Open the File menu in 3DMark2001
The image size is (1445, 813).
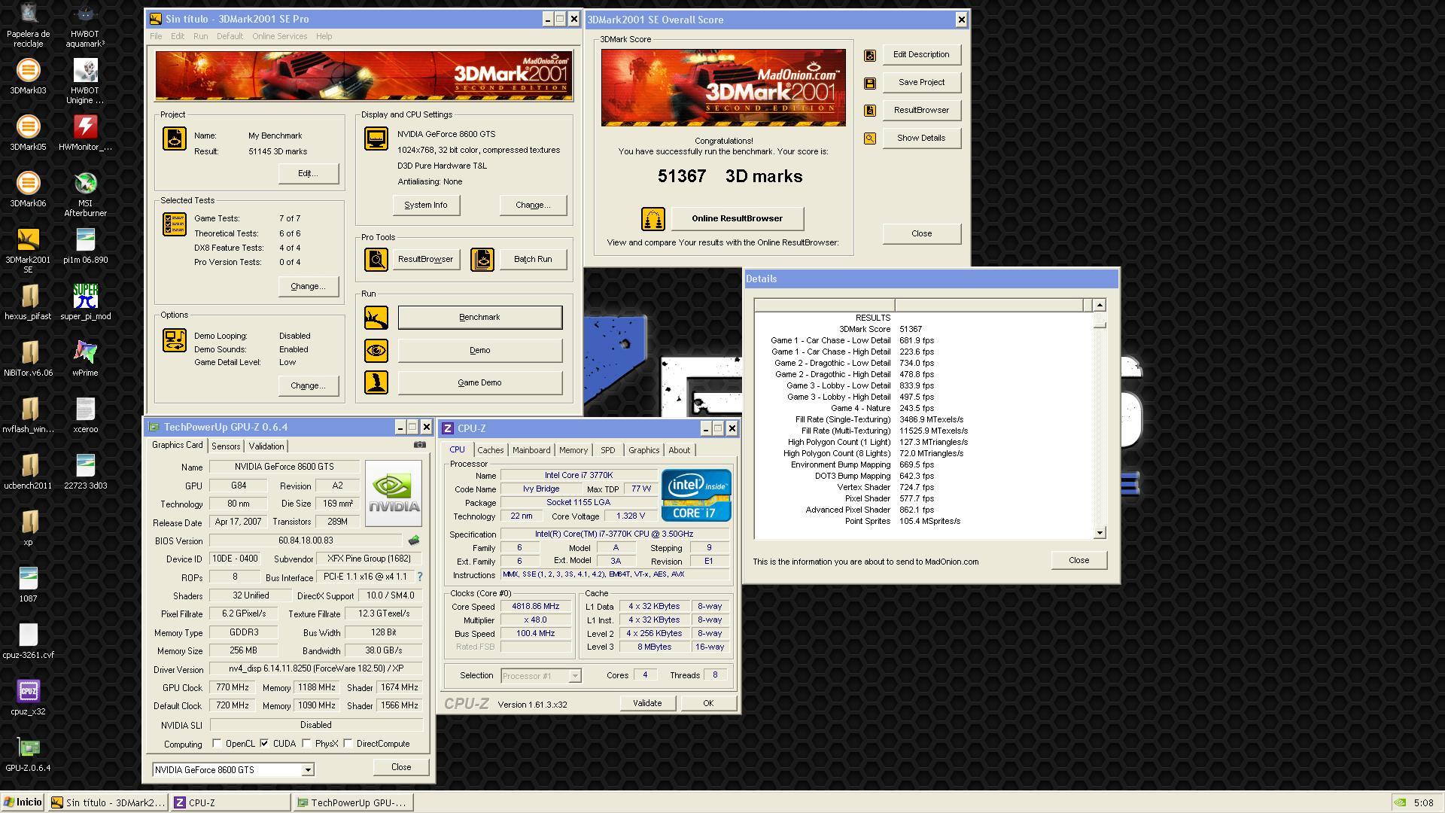click(x=156, y=36)
